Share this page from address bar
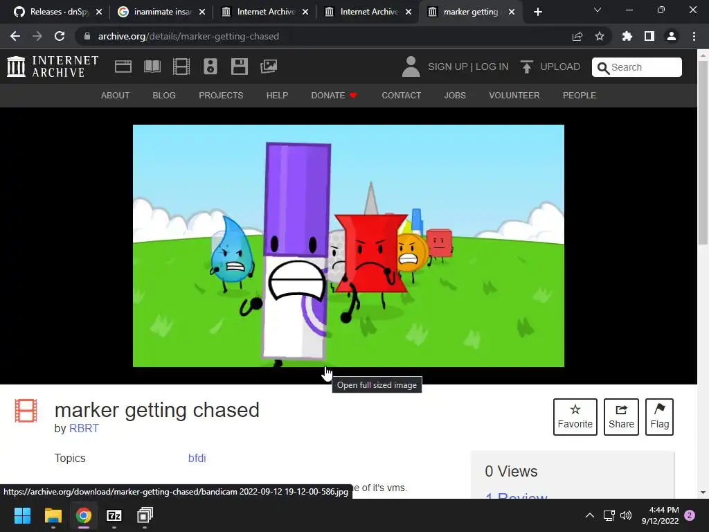 [577, 36]
